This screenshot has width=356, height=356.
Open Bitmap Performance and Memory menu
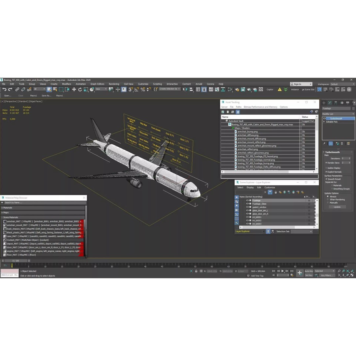click(x=260, y=107)
